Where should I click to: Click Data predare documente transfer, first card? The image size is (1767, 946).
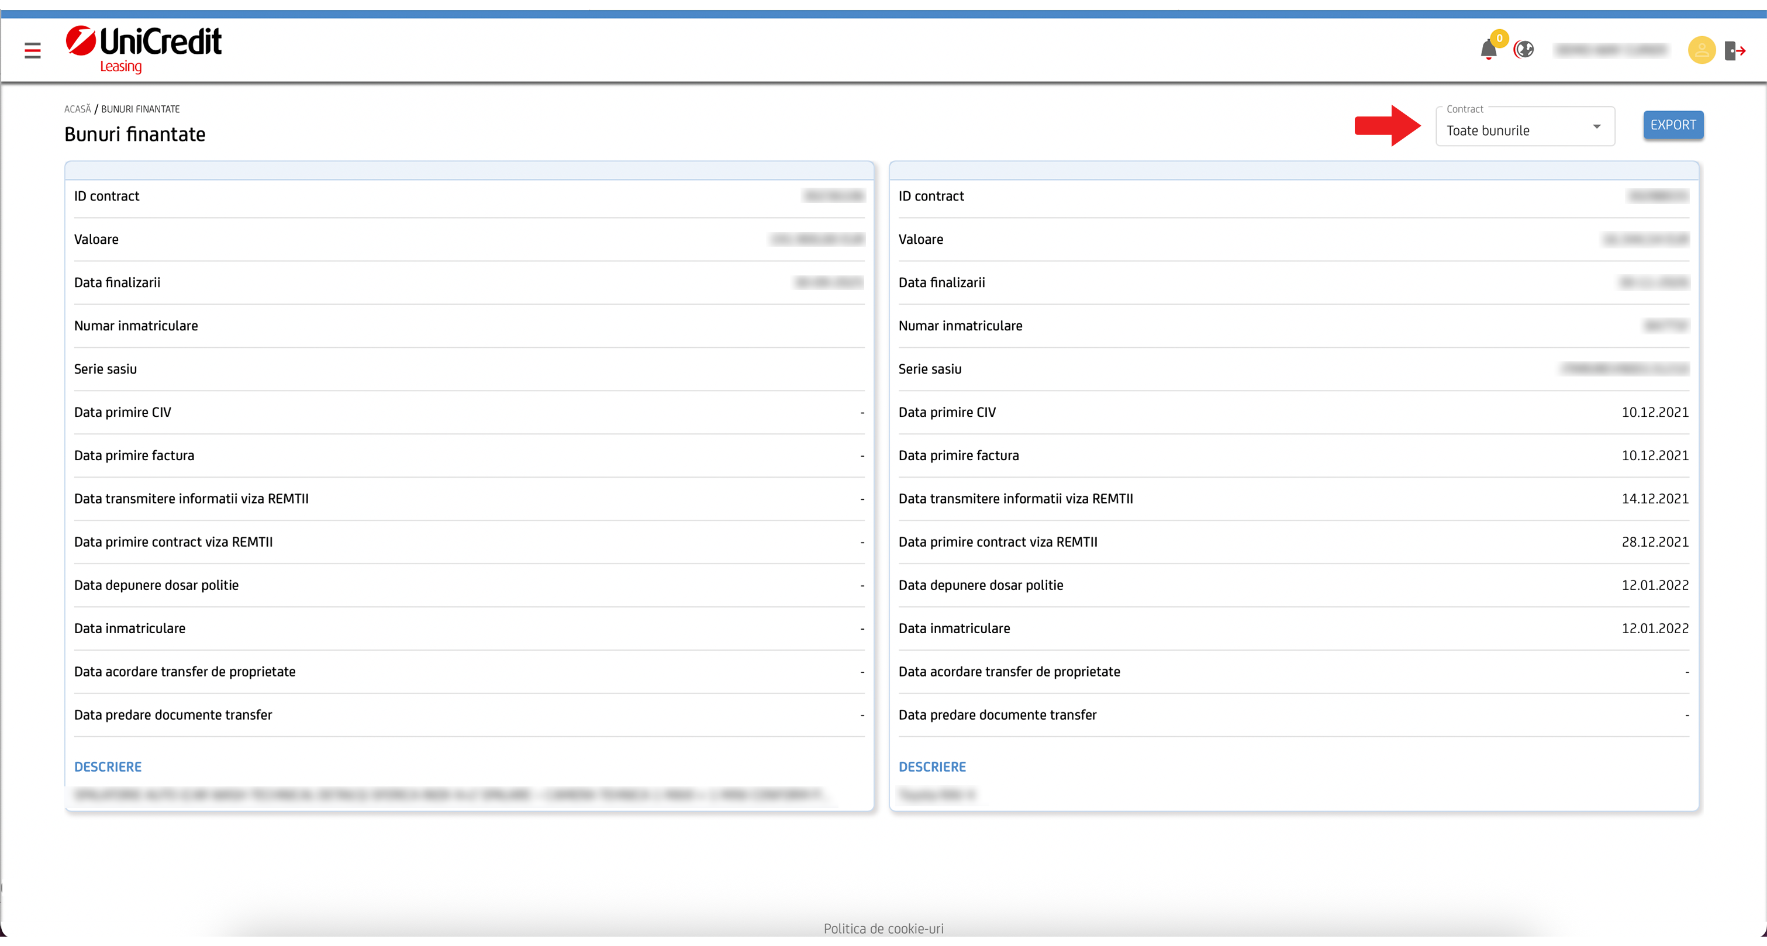[x=174, y=714]
